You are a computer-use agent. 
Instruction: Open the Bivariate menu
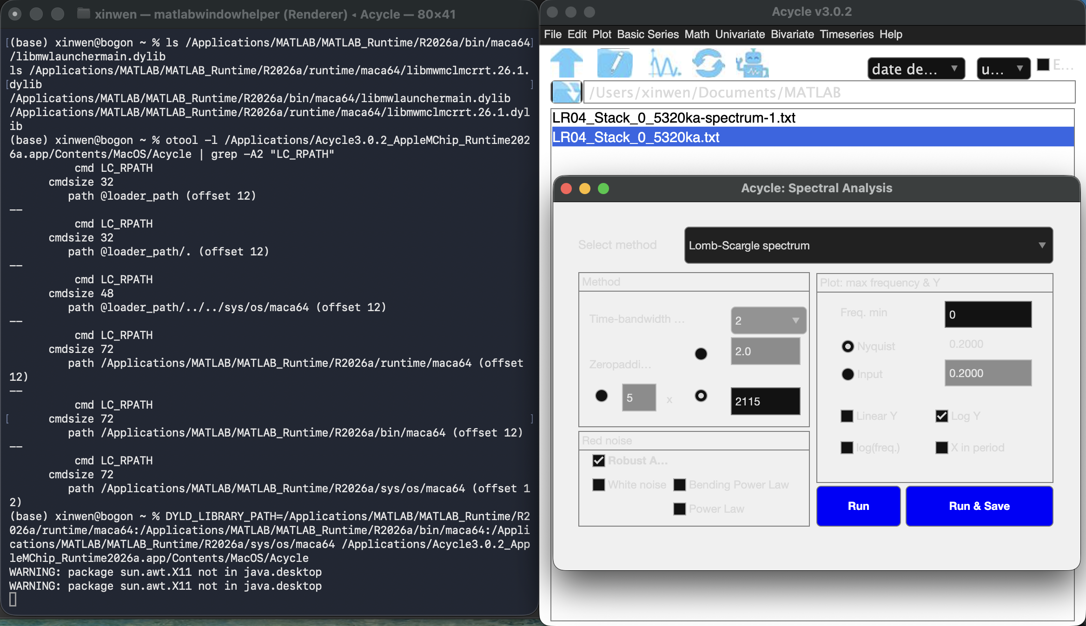[x=792, y=34]
